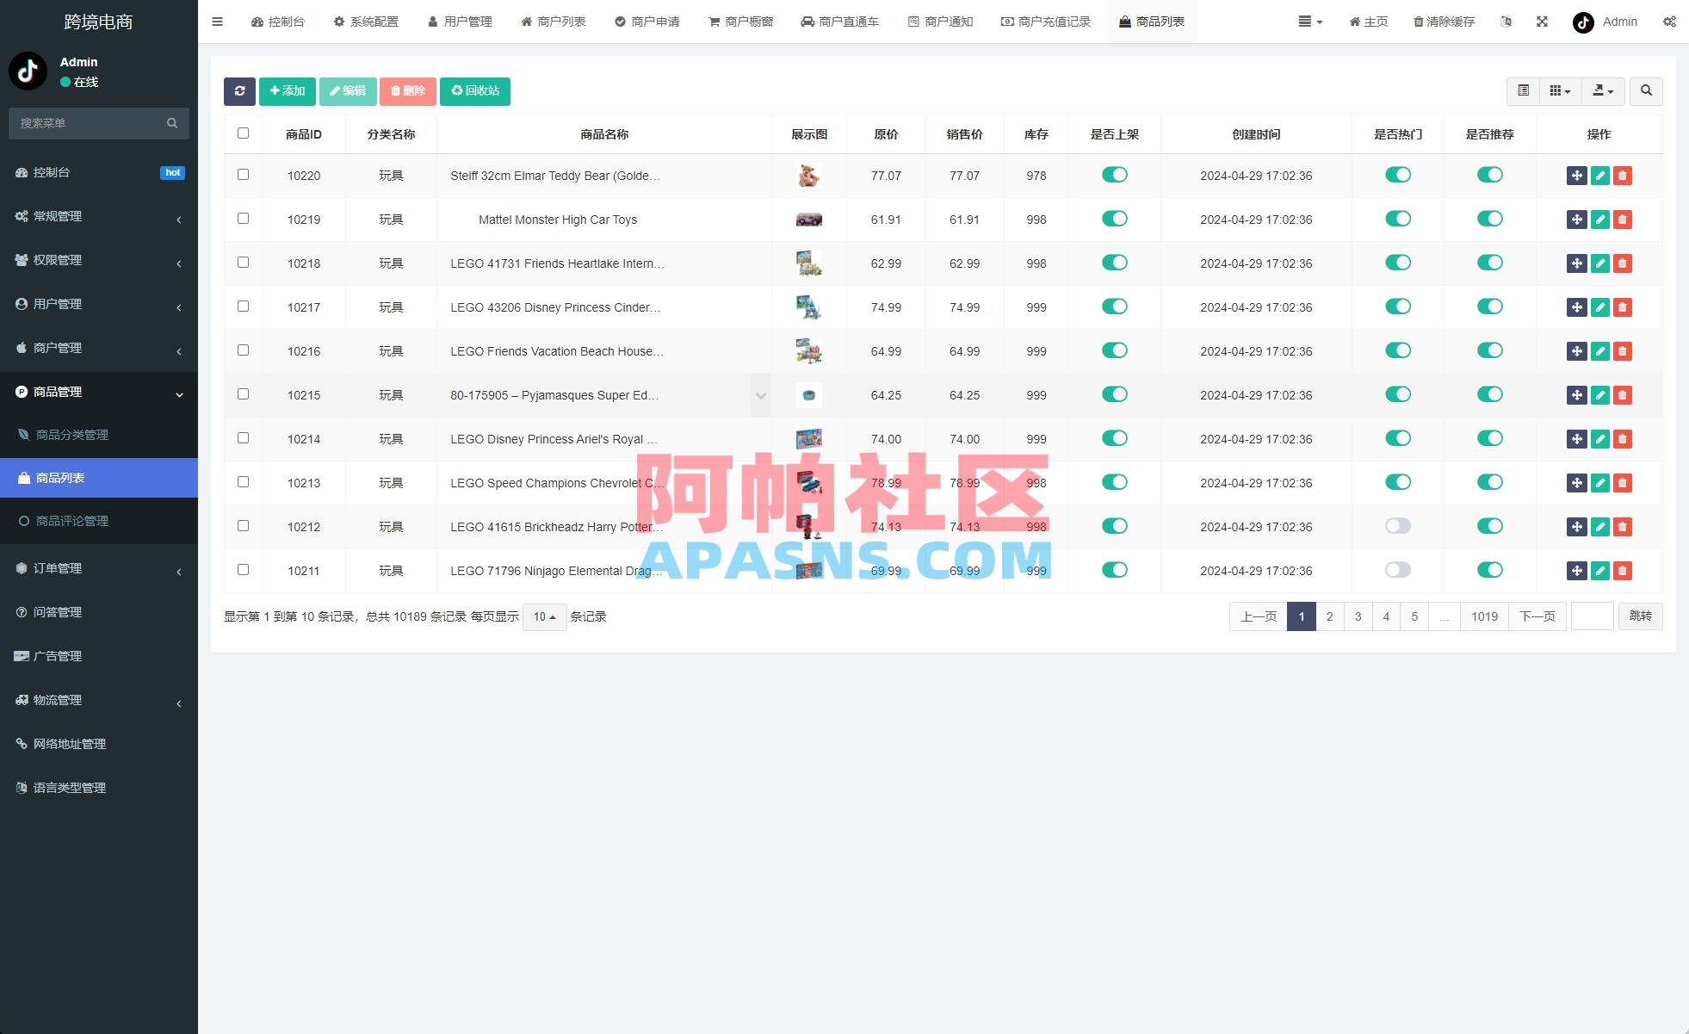The width and height of the screenshot is (1689, 1034).
Task: Select the detail list view icon above the table
Action: (1523, 91)
